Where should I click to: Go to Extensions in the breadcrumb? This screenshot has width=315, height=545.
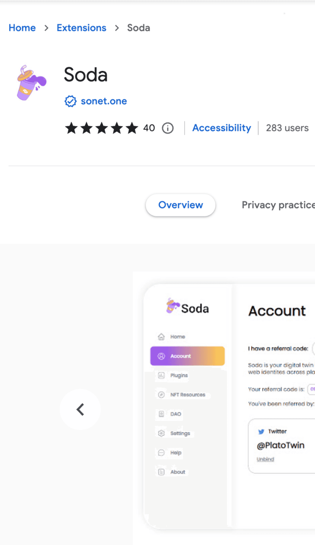tap(81, 28)
